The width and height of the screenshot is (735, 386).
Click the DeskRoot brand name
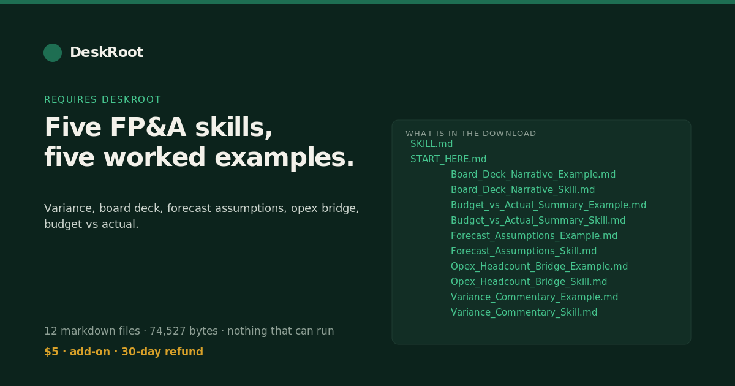click(x=107, y=53)
